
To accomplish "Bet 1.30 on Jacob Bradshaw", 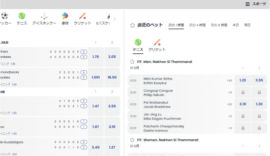I will point(259,104).
